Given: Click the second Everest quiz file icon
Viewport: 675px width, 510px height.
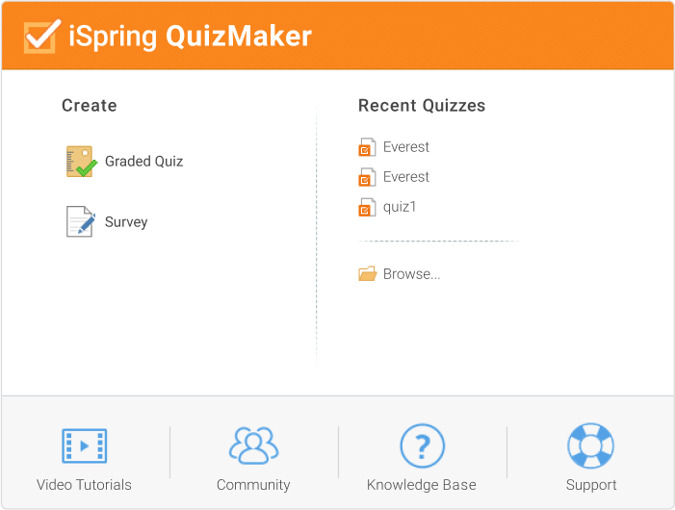Looking at the screenshot, I should coord(367,178).
